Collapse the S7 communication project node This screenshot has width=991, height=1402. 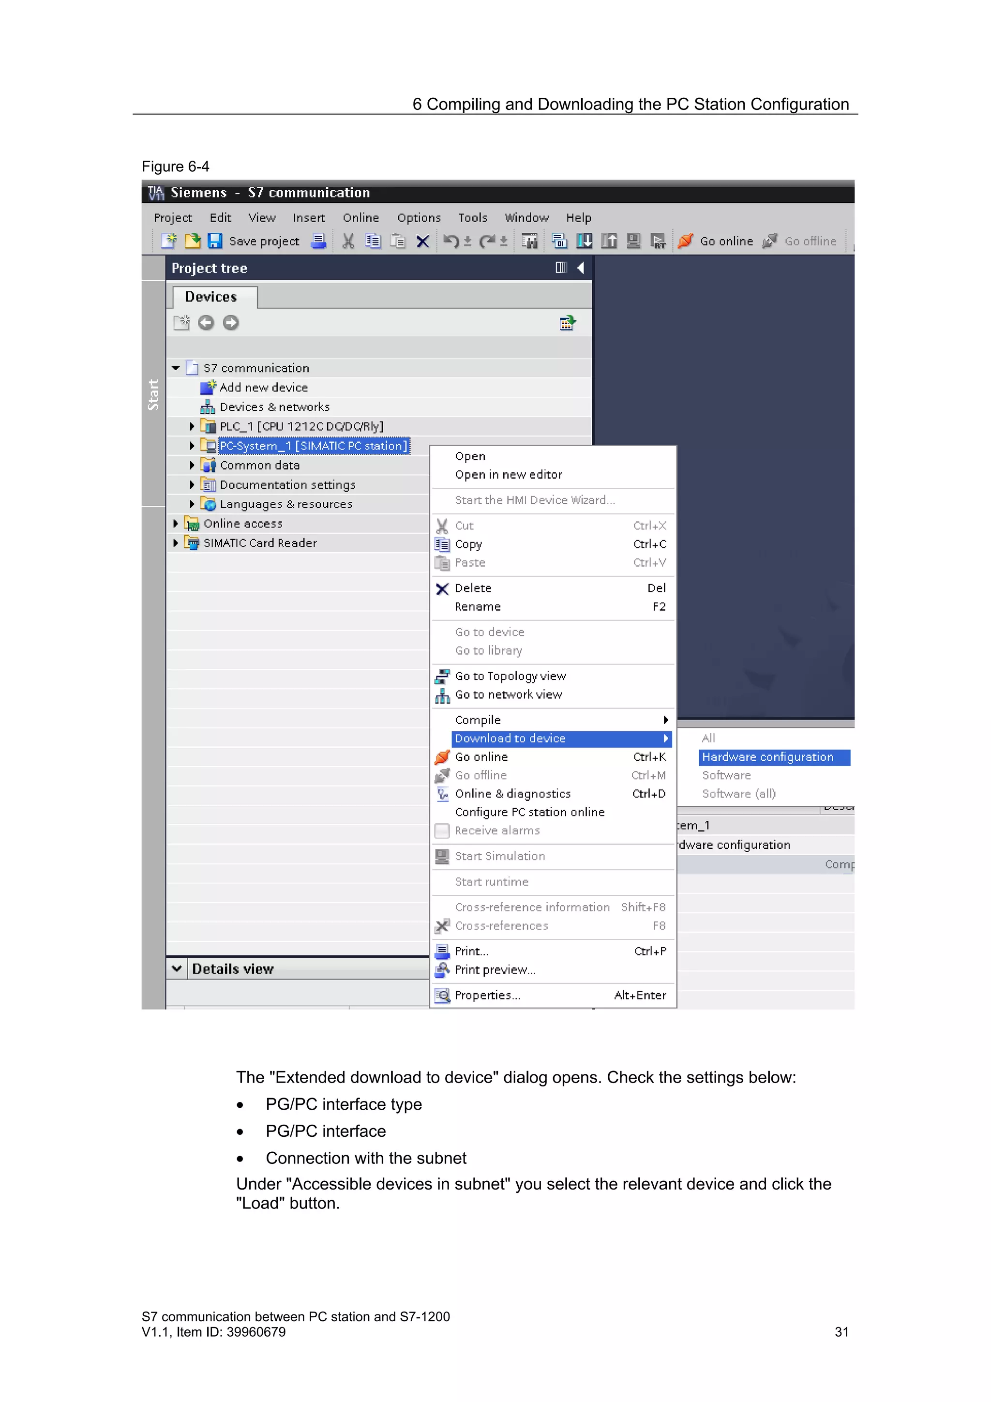coord(176,368)
